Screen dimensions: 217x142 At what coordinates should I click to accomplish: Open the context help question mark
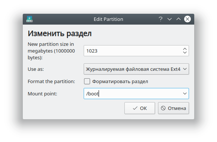coord(161,19)
